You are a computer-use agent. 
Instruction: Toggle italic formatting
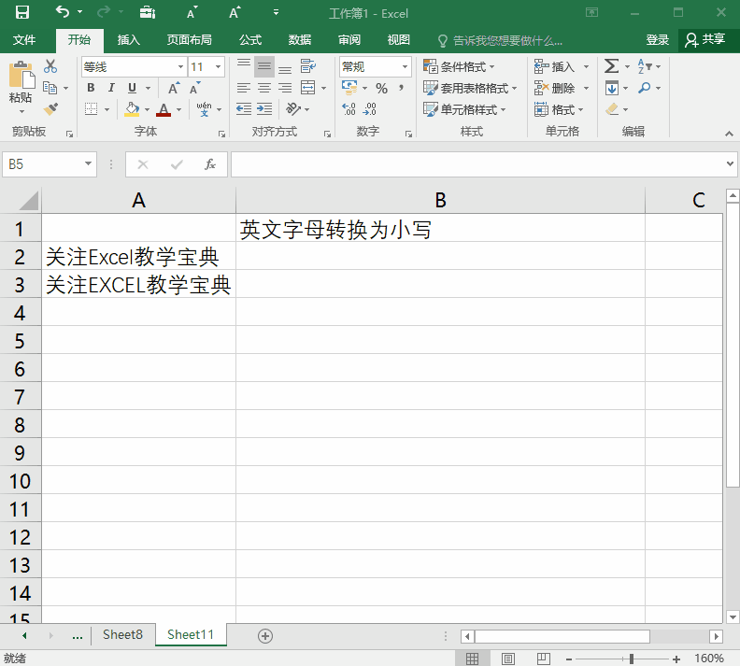pos(111,88)
